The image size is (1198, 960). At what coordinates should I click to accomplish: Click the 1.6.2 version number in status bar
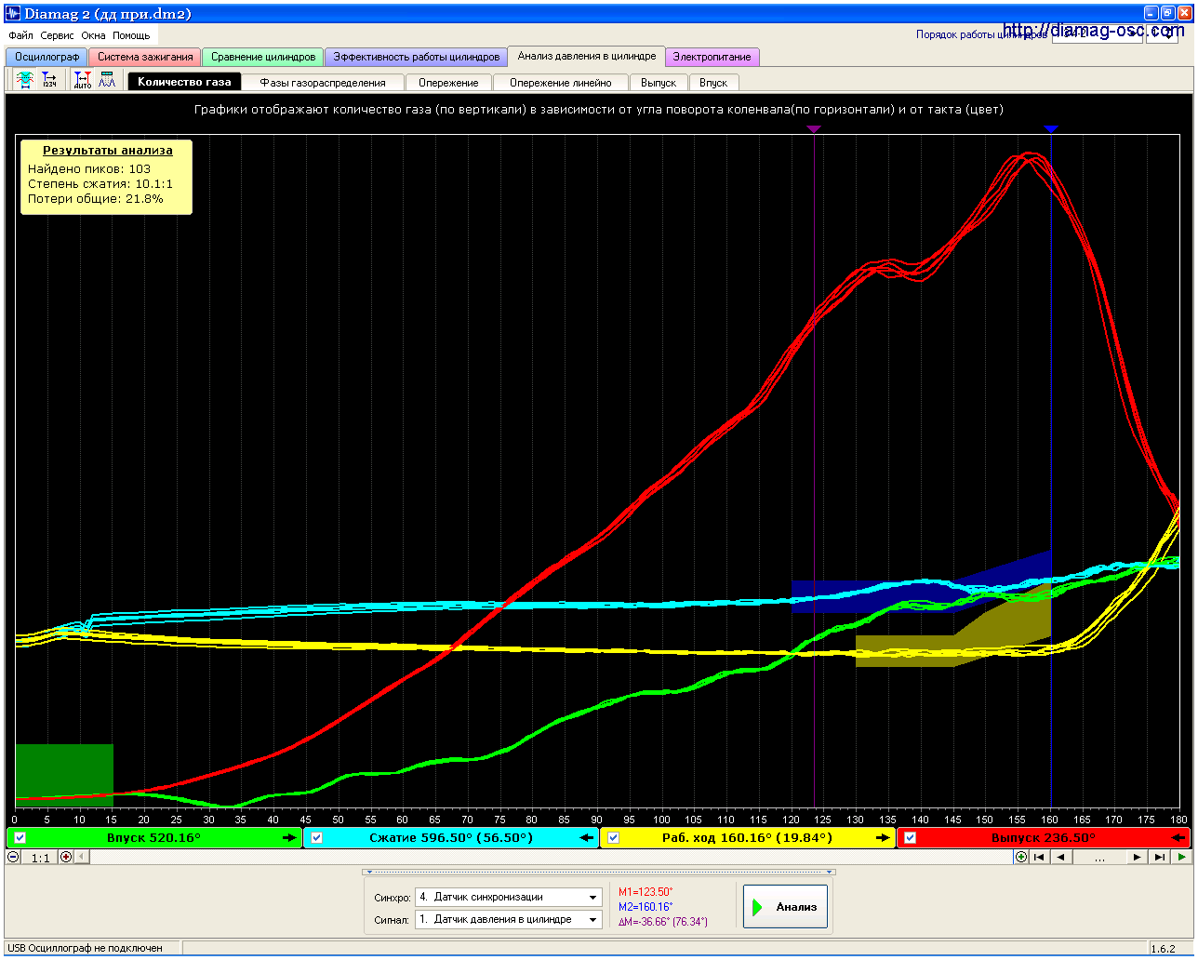[x=1163, y=949]
